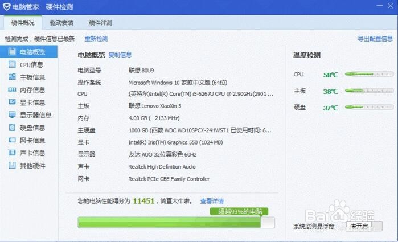This screenshot has height=242, width=398.
Task: Click the 主板 temperature bar
Action: (370, 91)
